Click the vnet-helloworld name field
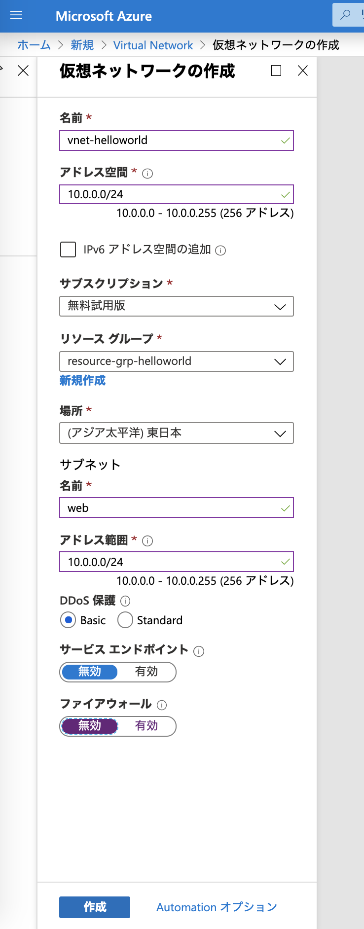The height and width of the screenshot is (929, 364). (x=177, y=141)
